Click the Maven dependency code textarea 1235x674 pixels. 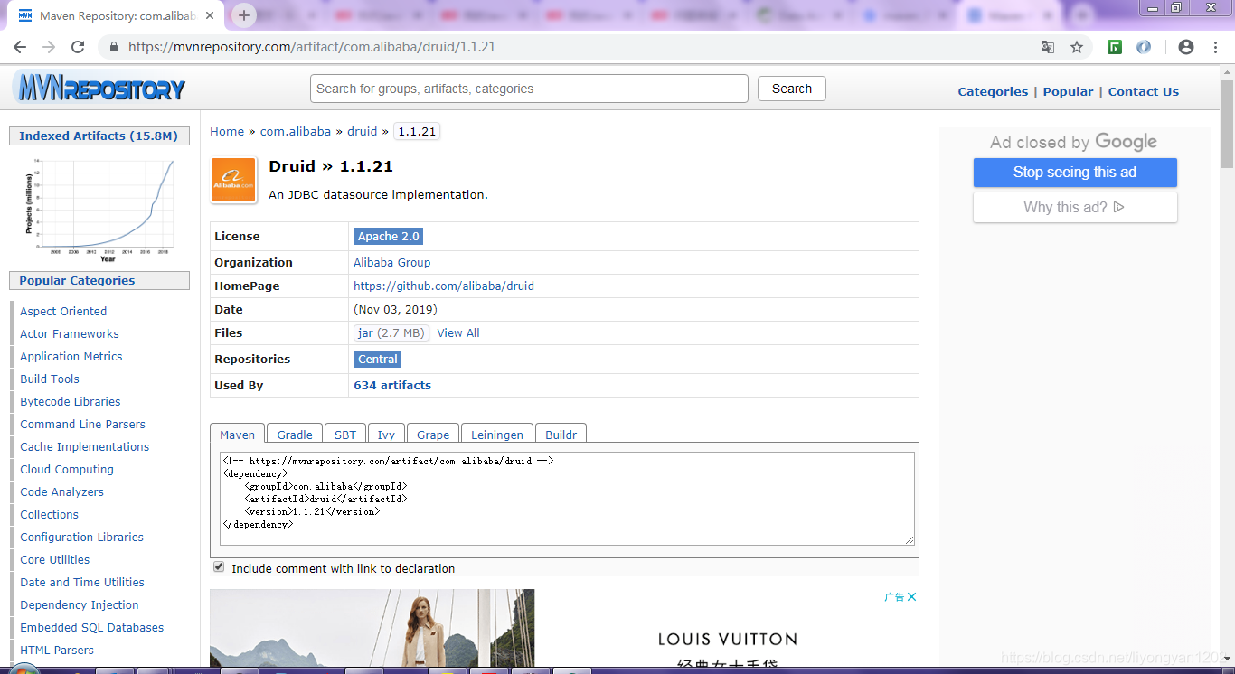coord(568,499)
